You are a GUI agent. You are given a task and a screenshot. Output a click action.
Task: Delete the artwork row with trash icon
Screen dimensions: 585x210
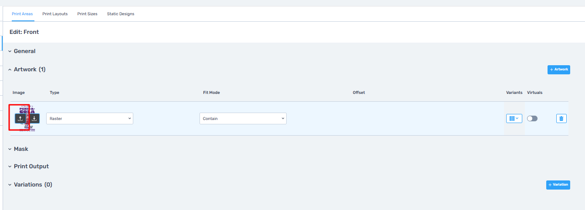(561, 118)
